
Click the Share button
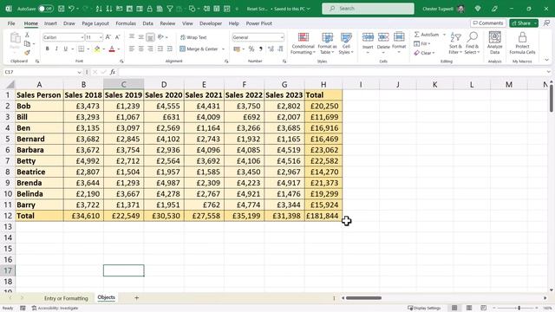(x=520, y=23)
